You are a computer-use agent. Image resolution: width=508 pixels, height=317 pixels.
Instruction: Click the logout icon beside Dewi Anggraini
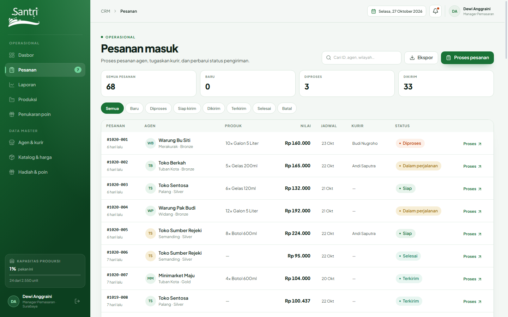(x=77, y=301)
